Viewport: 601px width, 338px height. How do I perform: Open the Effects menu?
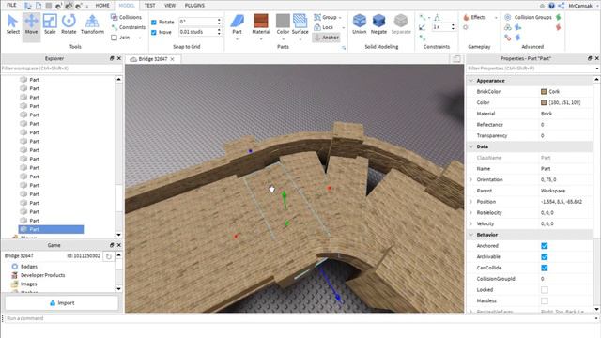coord(475,17)
